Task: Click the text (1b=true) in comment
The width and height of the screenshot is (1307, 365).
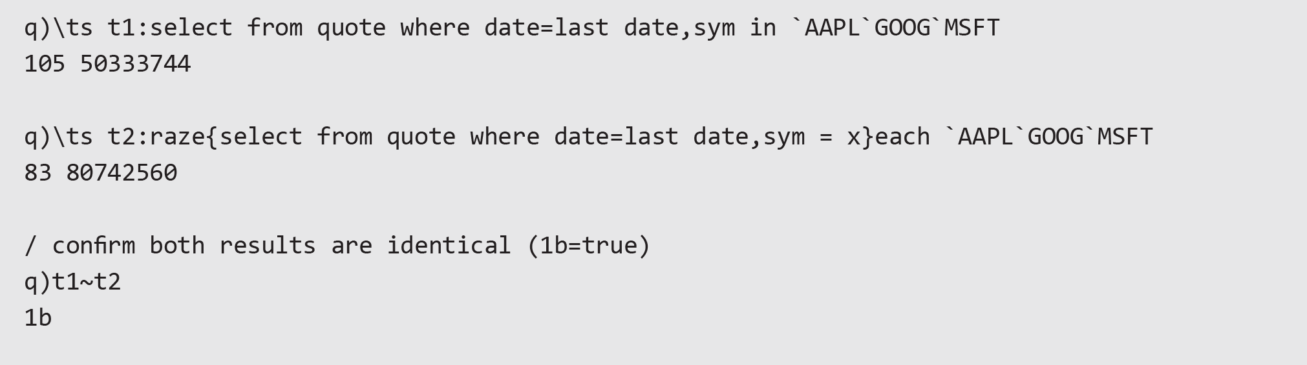Action: [588, 246]
